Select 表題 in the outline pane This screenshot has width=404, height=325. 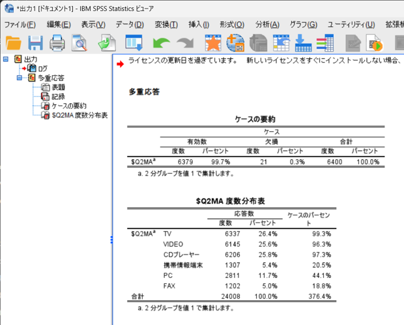point(58,87)
